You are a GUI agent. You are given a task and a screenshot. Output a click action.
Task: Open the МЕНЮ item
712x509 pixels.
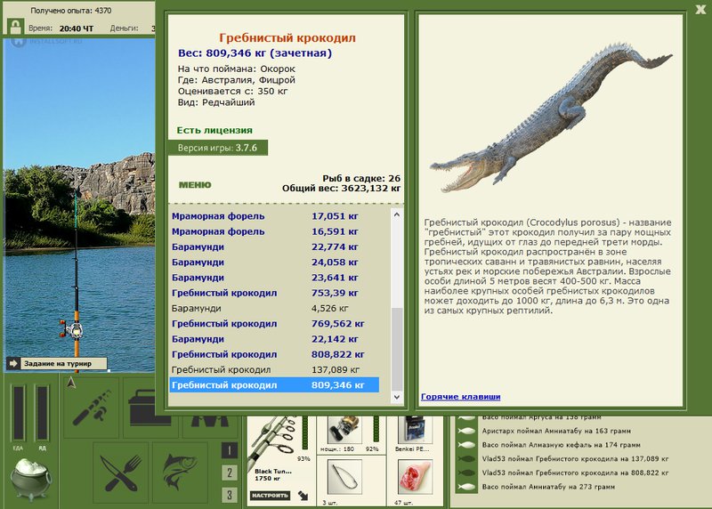[195, 185]
